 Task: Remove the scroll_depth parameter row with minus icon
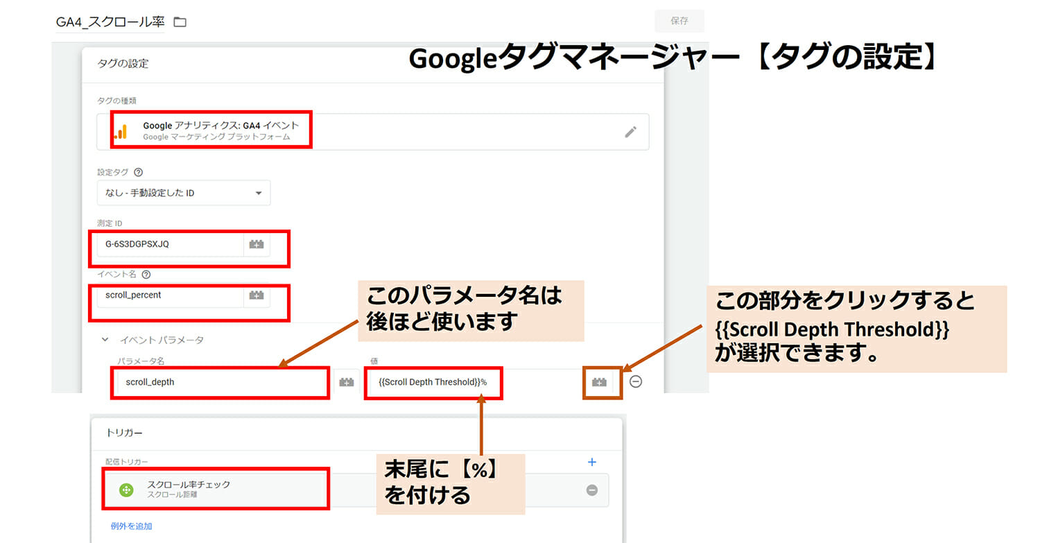[x=635, y=381]
